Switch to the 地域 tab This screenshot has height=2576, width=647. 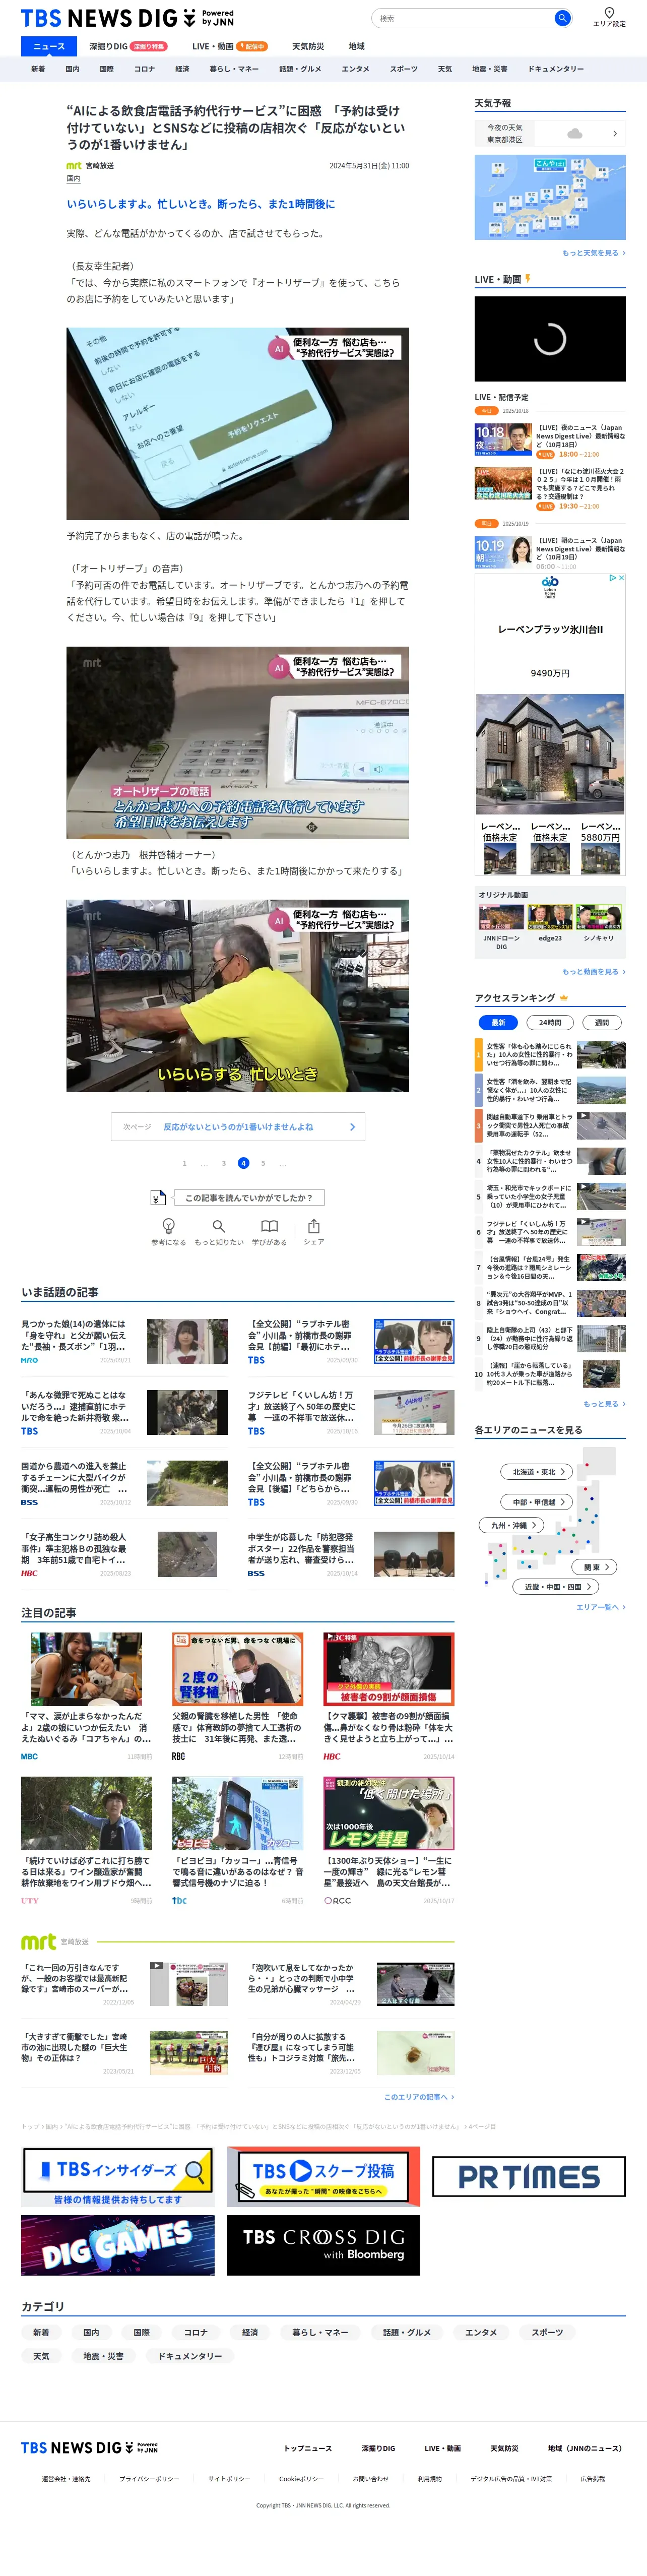[x=356, y=46]
